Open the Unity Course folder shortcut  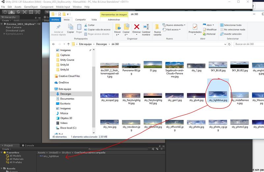click(65, 60)
